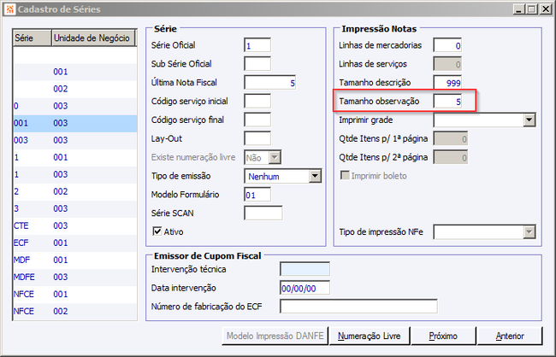Click the Código serviço final field
556x357 pixels.
pos(257,120)
